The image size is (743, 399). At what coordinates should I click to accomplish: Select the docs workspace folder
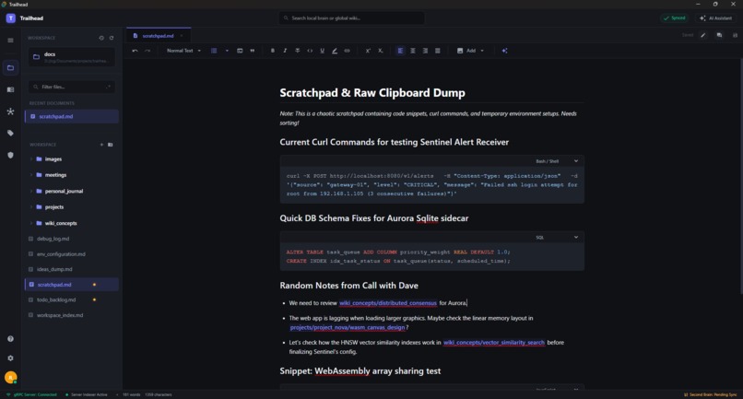tap(72, 57)
